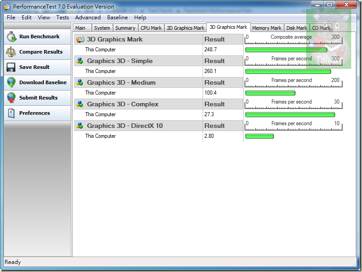Open the Advanced menu
The height and width of the screenshot is (272, 362).
click(88, 18)
